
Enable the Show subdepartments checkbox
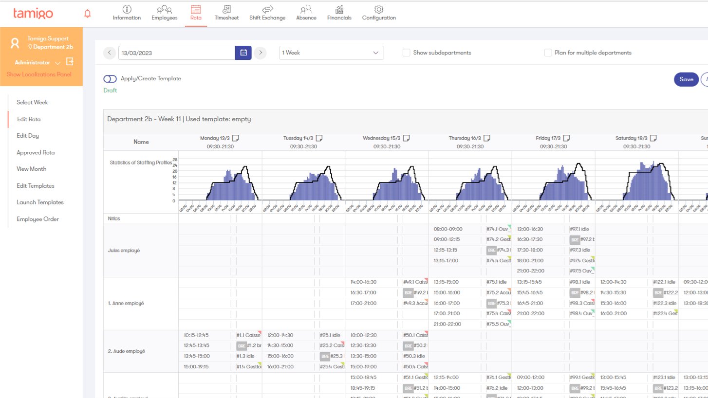click(407, 53)
